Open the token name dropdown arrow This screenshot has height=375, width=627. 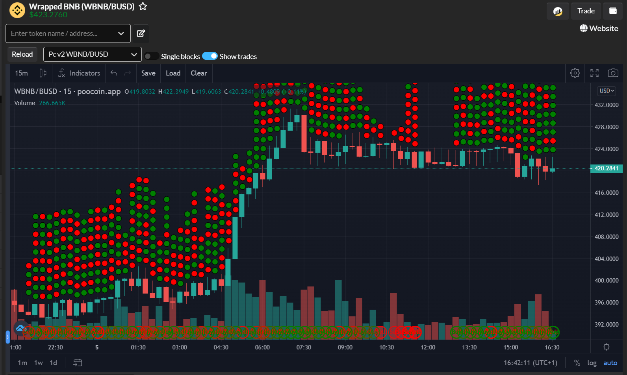tap(121, 33)
